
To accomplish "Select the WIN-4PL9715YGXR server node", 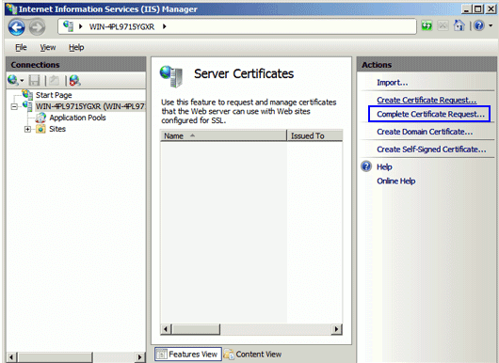I will pos(90,106).
